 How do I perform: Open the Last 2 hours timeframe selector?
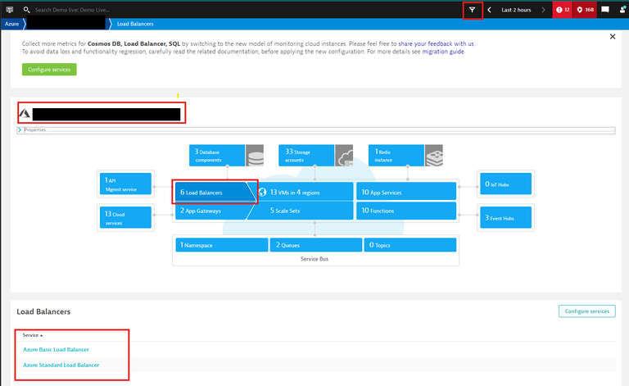click(516, 10)
